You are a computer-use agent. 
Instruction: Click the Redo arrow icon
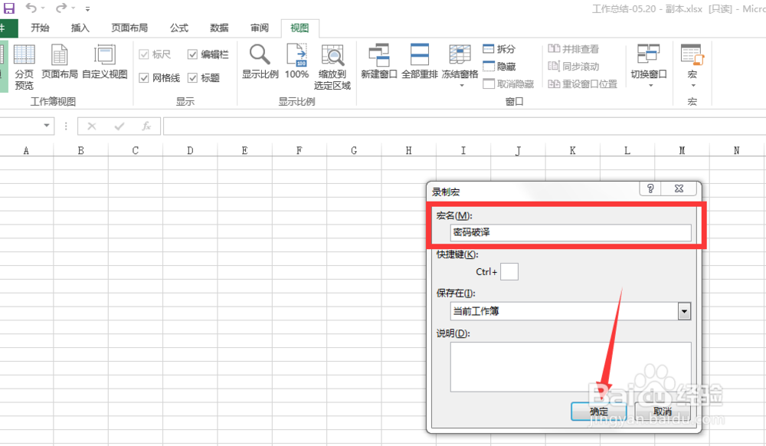[61, 8]
